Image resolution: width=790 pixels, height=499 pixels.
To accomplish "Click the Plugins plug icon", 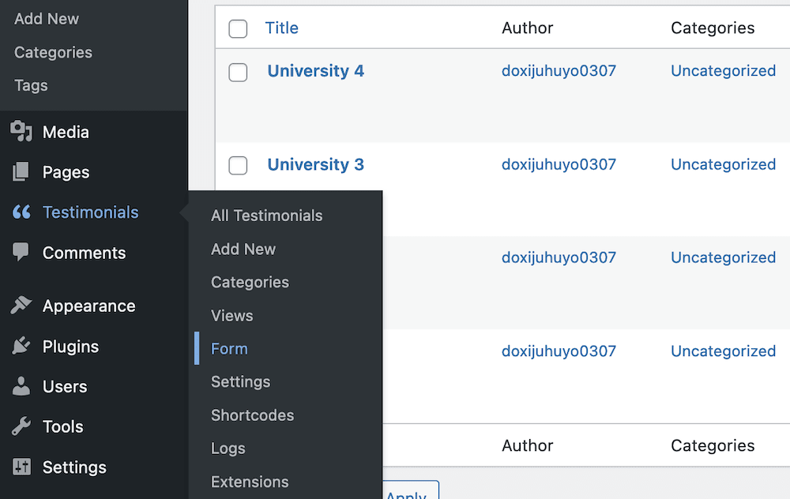I will pos(21,346).
